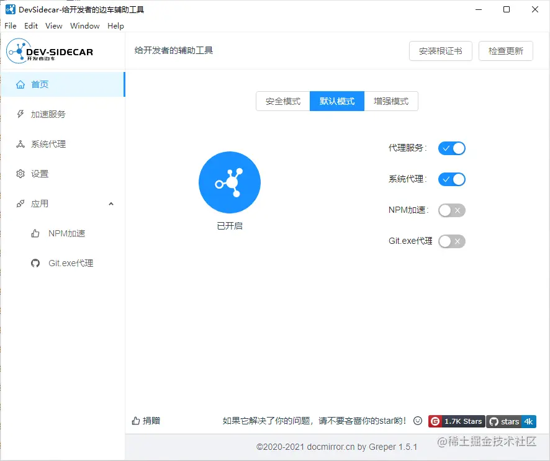Viewport: 550px width, 461px height.
Task: Minimize the DevSidecar window
Action: tap(479, 9)
